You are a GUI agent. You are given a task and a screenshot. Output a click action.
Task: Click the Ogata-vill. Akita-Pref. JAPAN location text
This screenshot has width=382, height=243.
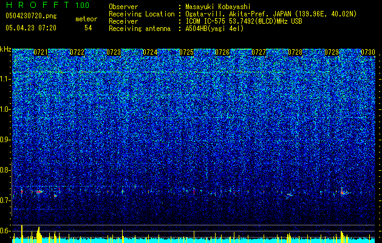[x=271, y=14]
